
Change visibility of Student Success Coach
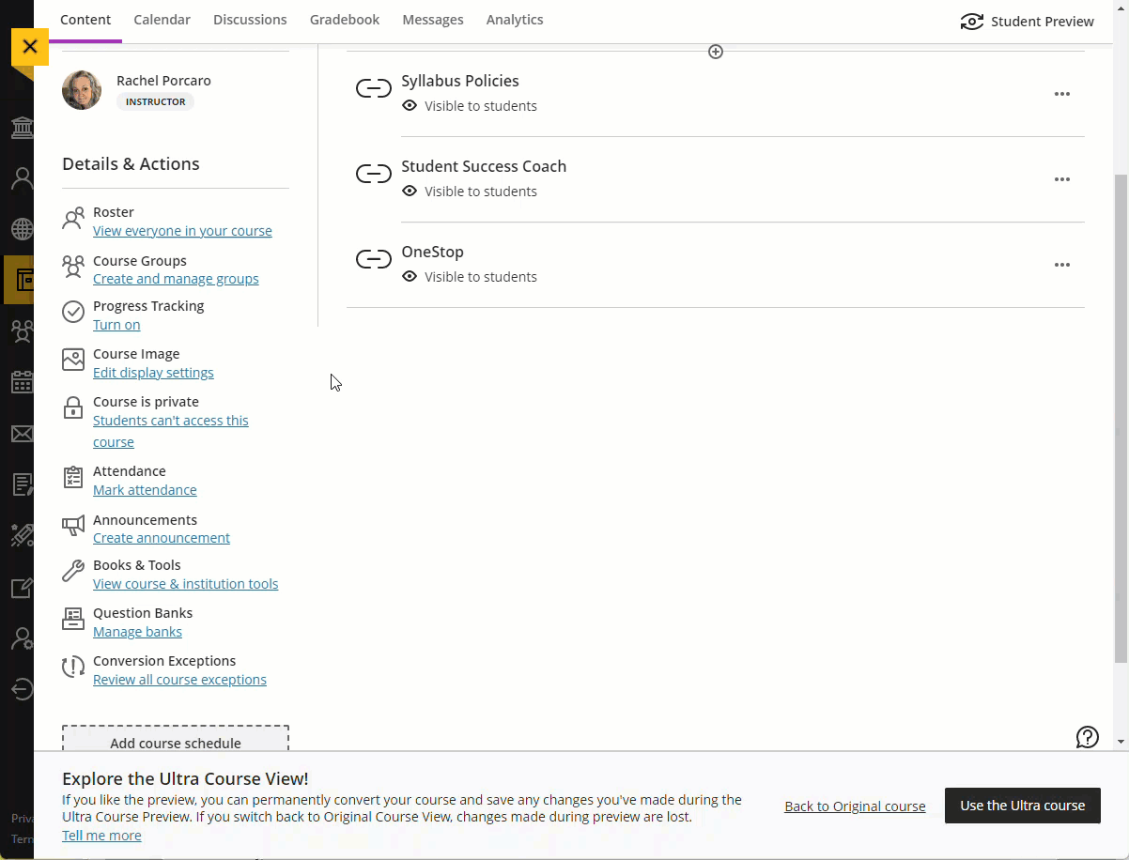(x=472, y=192)
